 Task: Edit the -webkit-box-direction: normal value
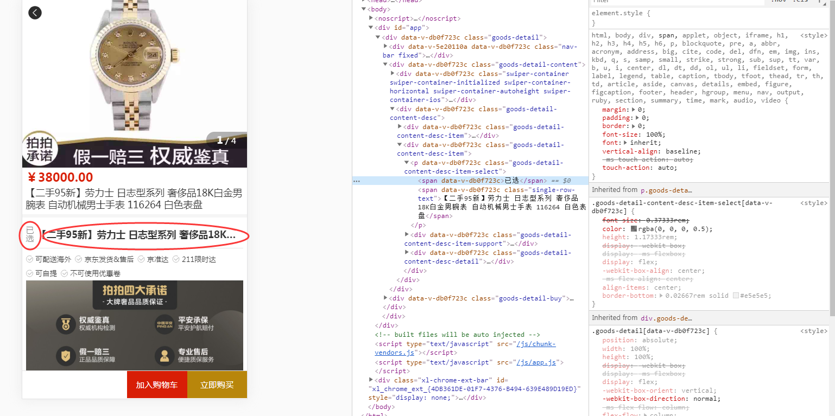pos(705,399)
